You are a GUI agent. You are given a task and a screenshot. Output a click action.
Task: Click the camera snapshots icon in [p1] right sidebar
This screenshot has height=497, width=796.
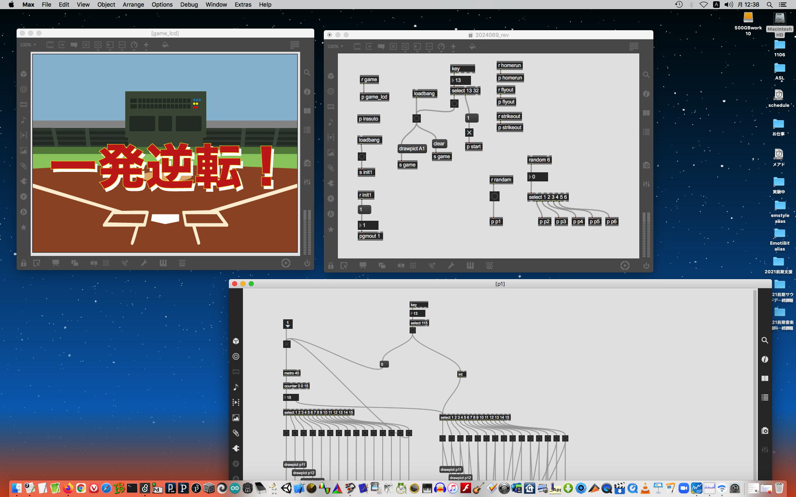[x=765, y=431]
